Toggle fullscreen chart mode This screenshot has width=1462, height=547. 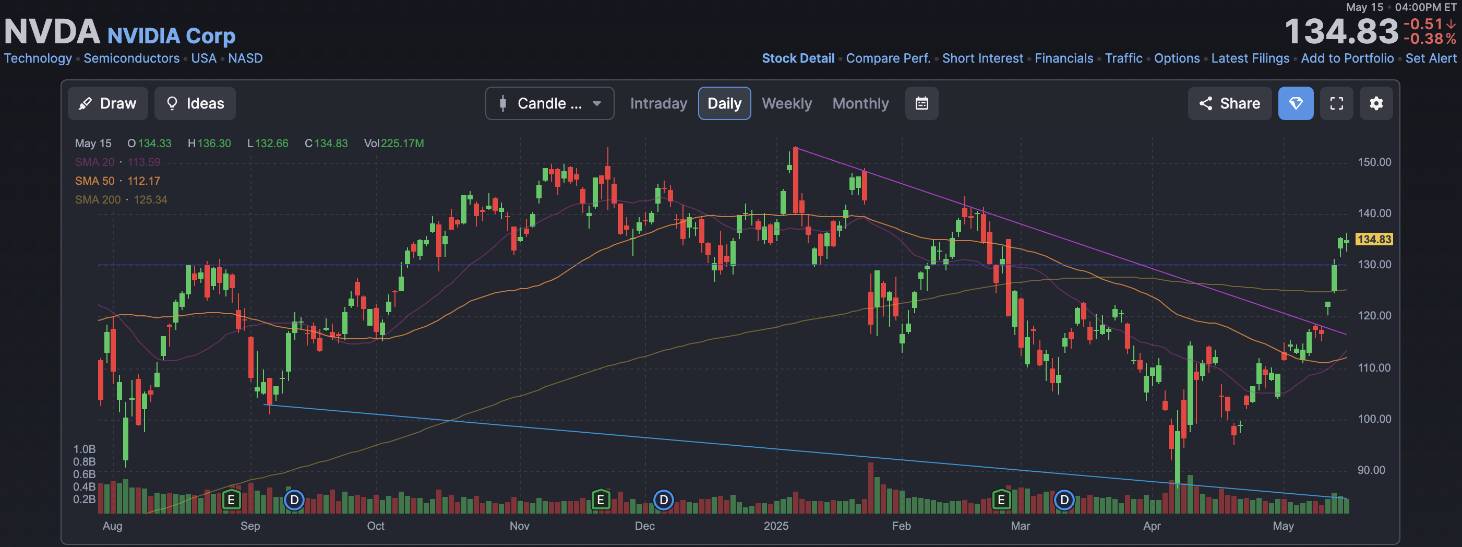tap(1337, 103)
